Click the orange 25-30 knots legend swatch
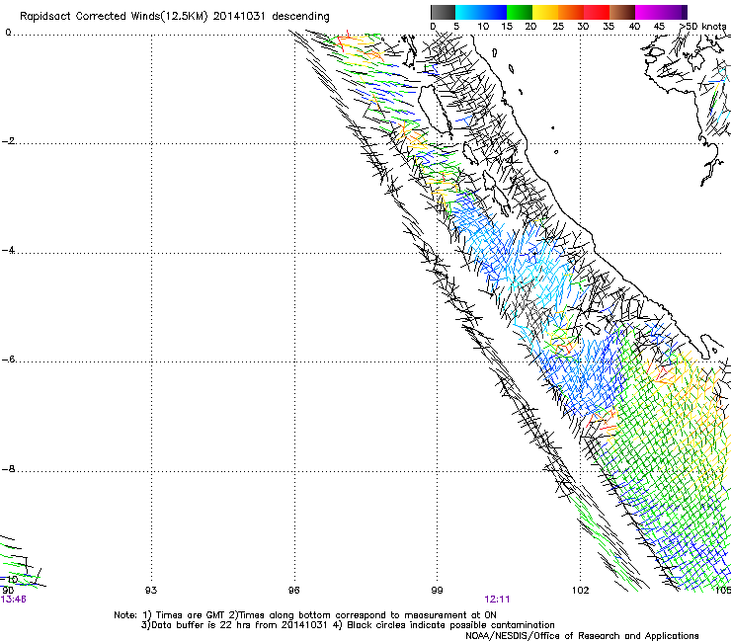The image size is (731, 642). click(571, 12)
